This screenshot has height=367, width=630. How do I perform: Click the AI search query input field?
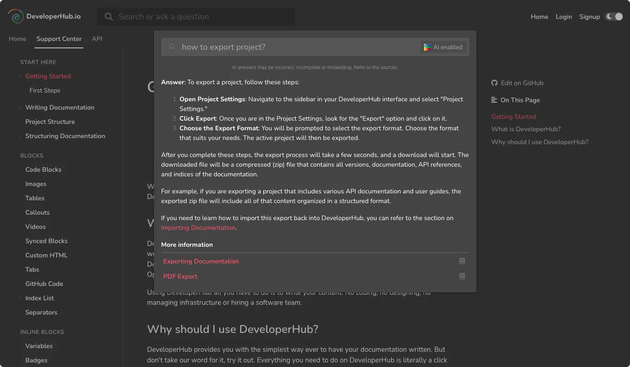295,47
